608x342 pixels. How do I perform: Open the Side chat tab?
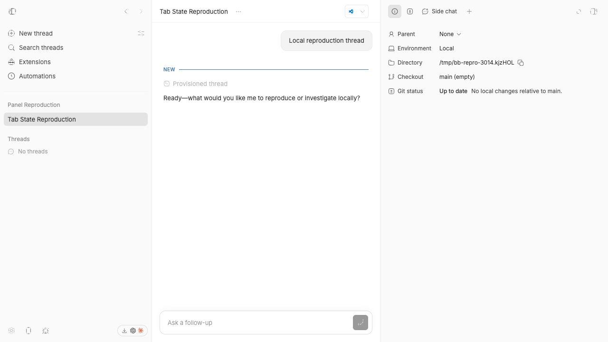tap(439, 11)
